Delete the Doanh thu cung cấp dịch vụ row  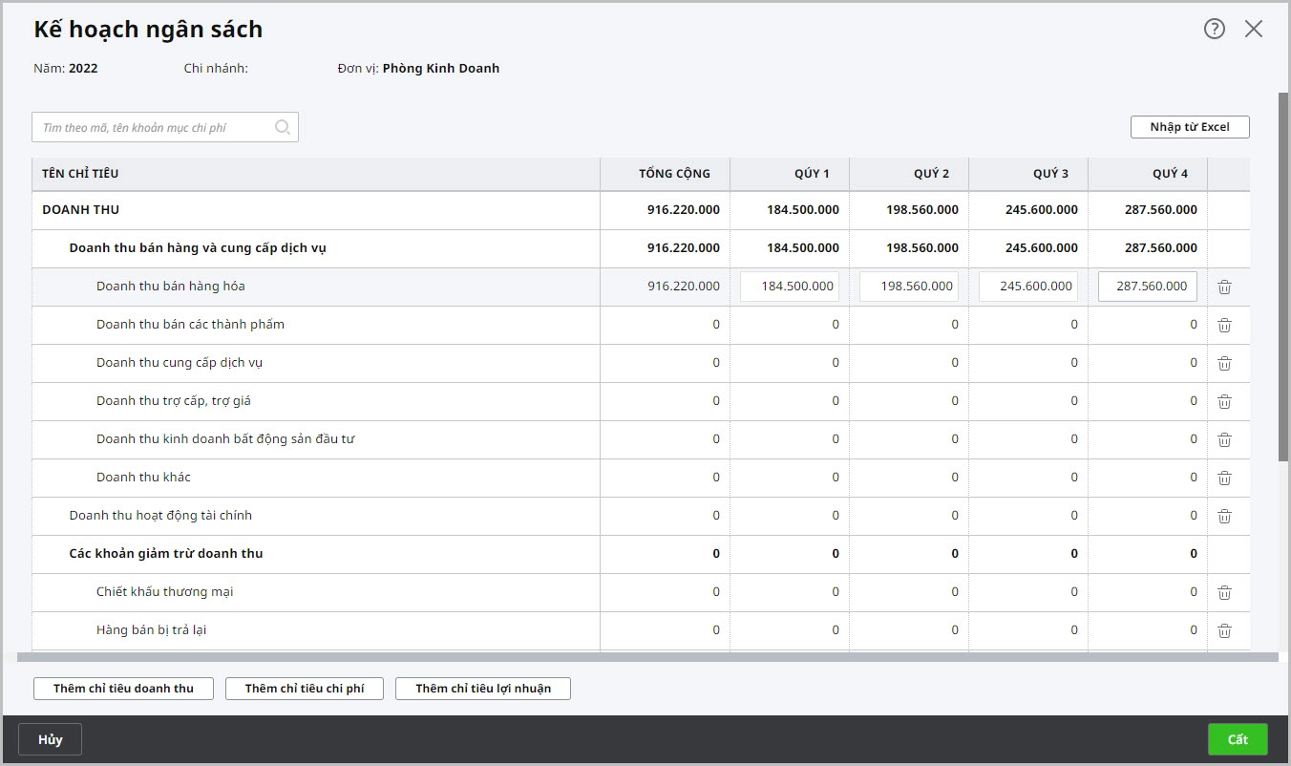tap(1224, 363)
